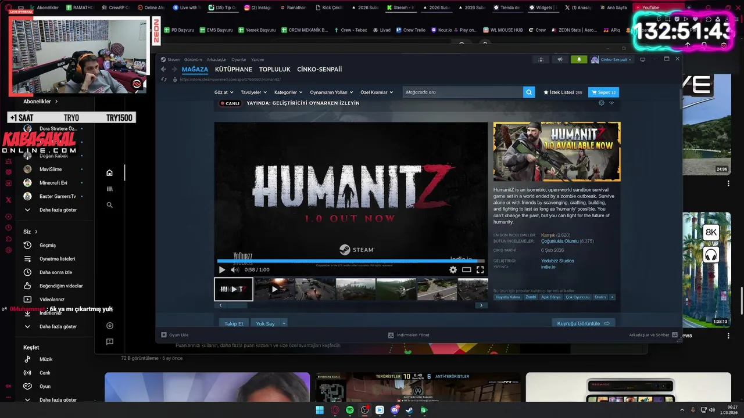Viewport: 744px width, 418px height.
Task: Open the Steam announcements megaphone
Action: pyautogui.click(x=560, y=59)
